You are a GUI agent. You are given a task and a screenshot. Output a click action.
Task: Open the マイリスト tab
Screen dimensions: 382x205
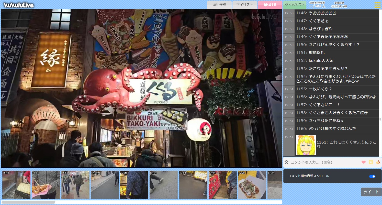[244, 5]
